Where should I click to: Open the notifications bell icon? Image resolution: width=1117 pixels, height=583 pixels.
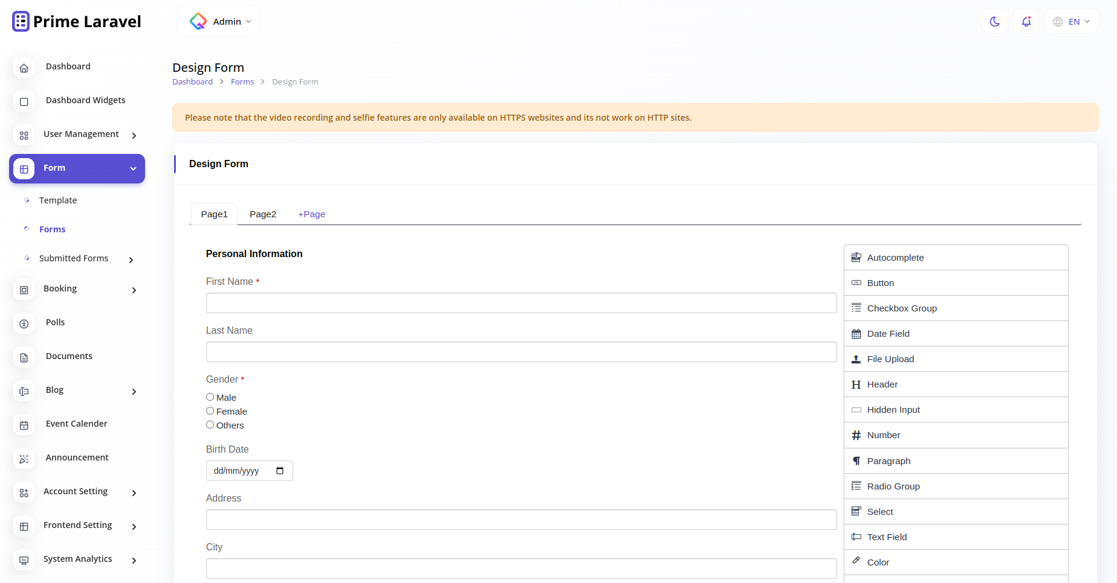(1026, 21)
